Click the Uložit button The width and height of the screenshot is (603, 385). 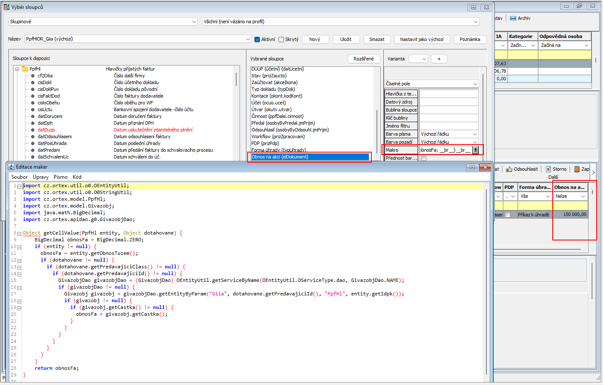click(346, 39)
